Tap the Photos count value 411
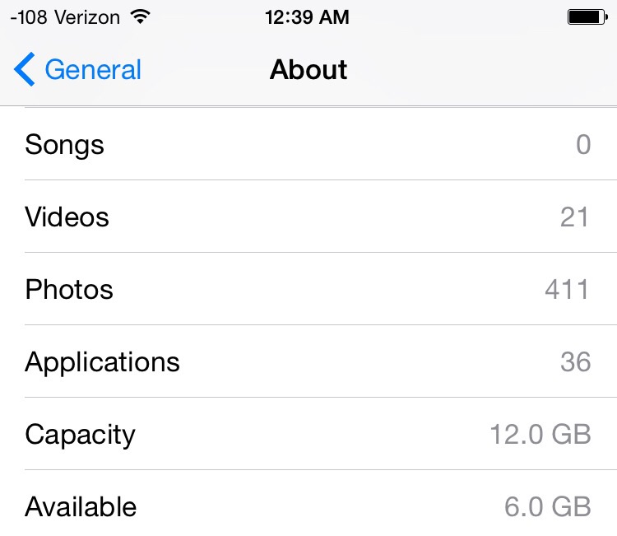The width and height of the screenshot is (617, 536). (x=567, y=290)
